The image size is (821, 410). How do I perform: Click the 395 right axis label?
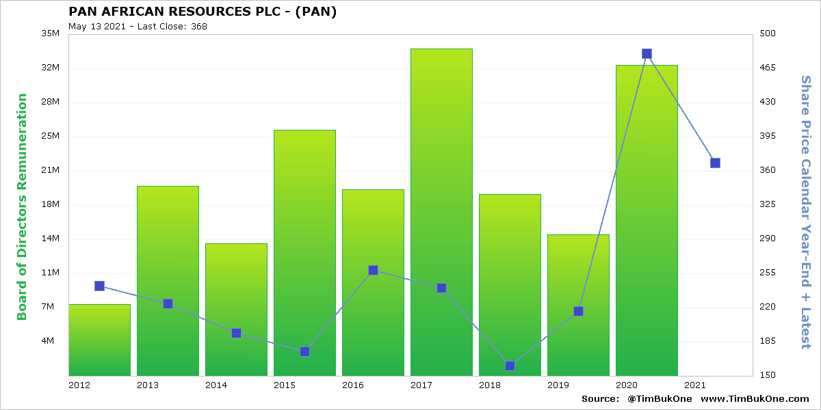[x=767, y=136]
